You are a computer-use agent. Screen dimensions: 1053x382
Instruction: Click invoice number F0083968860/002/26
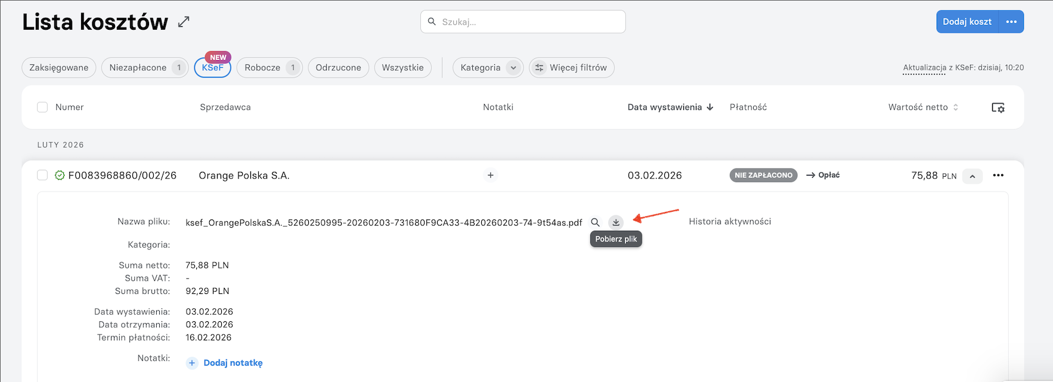point(122,176)
